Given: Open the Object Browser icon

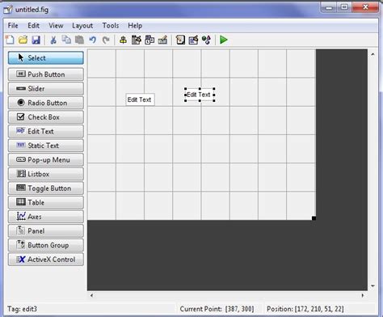Looking at the screenshot, I should (x=206, y=40).
